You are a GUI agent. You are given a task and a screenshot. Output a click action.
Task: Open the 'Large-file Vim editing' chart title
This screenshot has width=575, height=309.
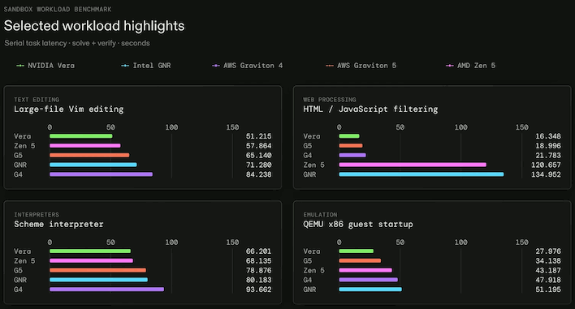coord(69,109)
